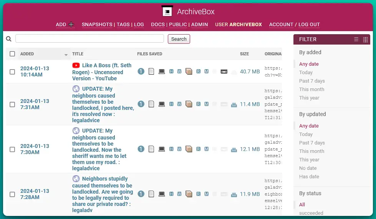Open singlefile '1' icon in Like A Boss row
The width and height of the screenshot is (376, 219).
[x=141, y=71]
